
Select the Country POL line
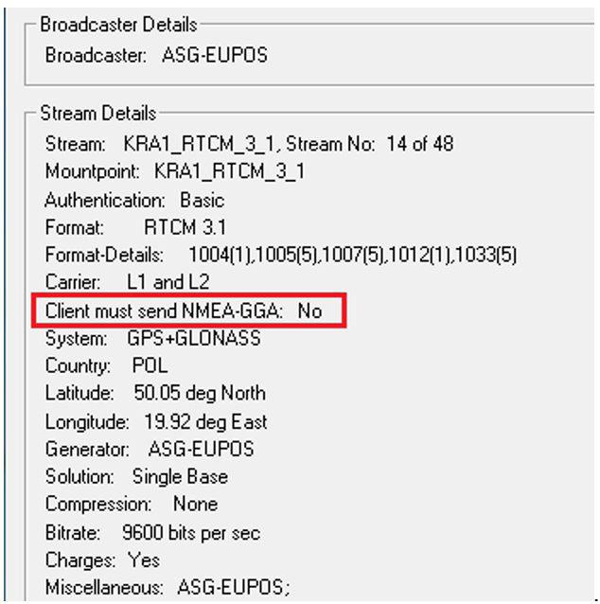point(106,365)
